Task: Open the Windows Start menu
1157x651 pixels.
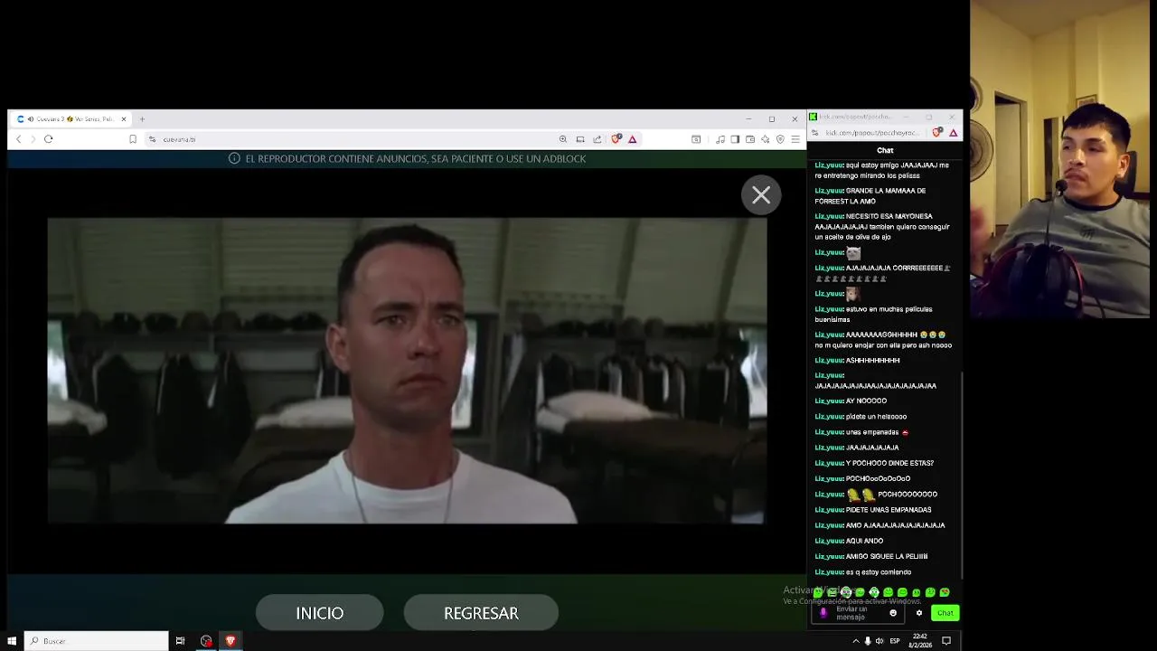Action: point(12,641)
